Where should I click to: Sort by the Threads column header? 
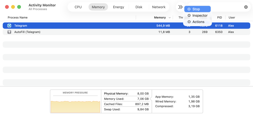tap(181, 18)
